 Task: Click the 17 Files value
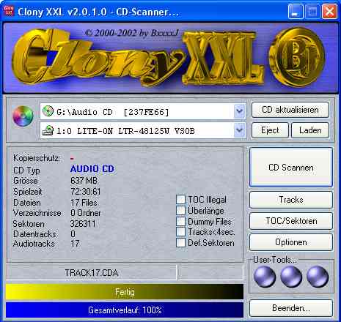84,203
